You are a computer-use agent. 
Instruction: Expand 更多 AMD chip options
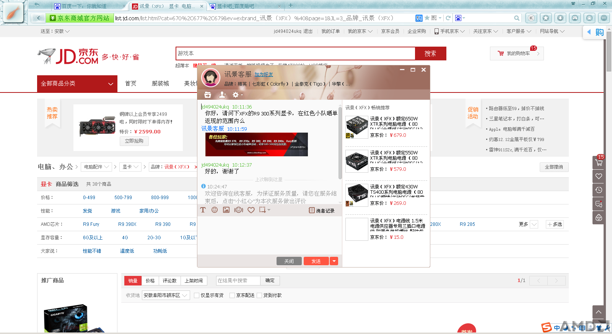(x=528, y=224)
